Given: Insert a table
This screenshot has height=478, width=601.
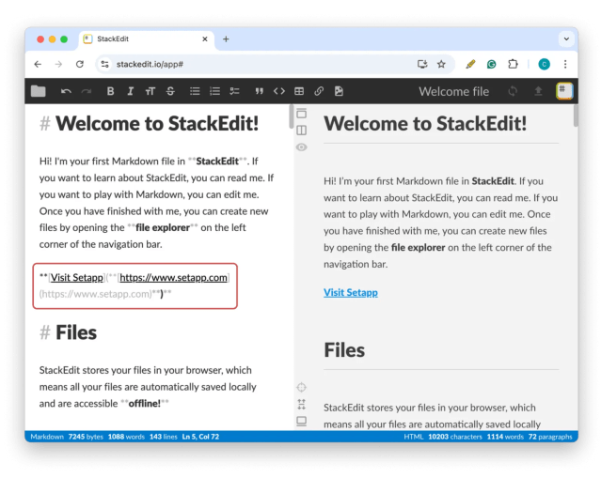Looking at the screenshot, I should [x=299, y=91].
